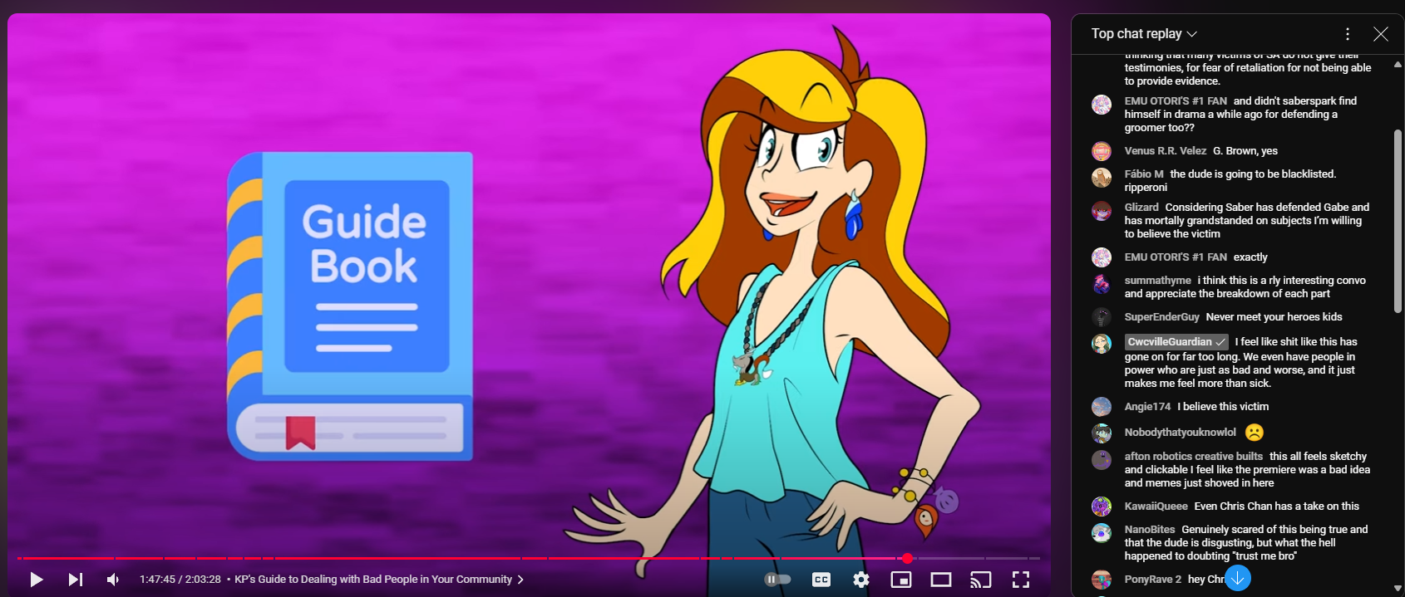Screen dimensions: 1405x597
Task: Click the red progress bar scrubber
Action: coord(907,558)
